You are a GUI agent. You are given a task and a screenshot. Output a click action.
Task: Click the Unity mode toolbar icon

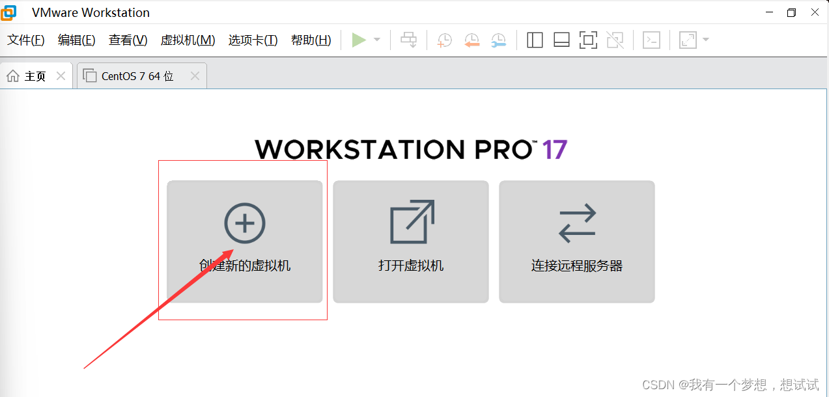click(615, 40)
